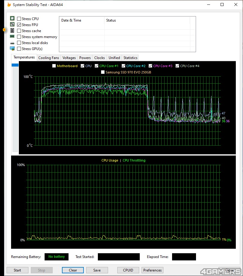Switch to the Cooling Fans tab
Viewport: 243px width, 276px height.
tap(48, 58)
